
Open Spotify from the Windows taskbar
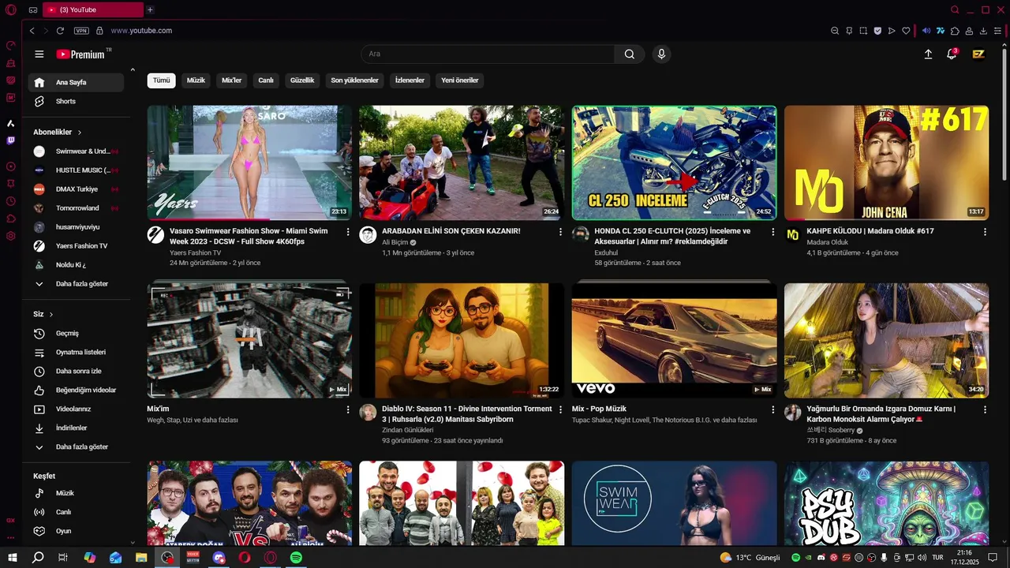(x=297, y=558)
